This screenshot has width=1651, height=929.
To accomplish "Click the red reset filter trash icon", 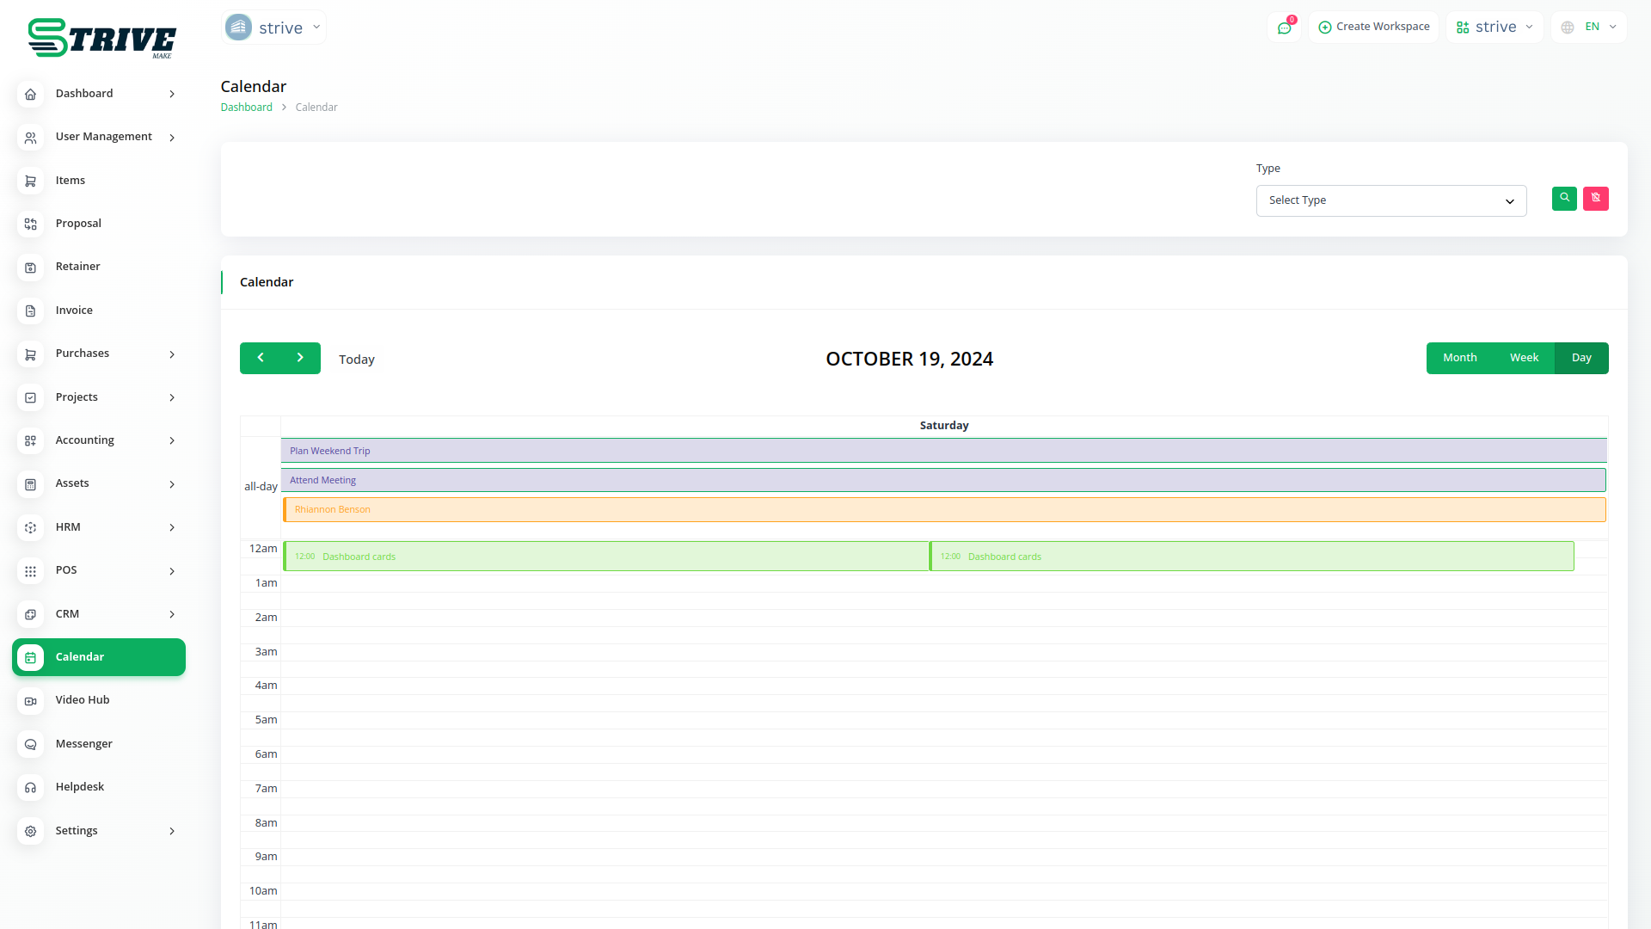I will (1595, 199).
